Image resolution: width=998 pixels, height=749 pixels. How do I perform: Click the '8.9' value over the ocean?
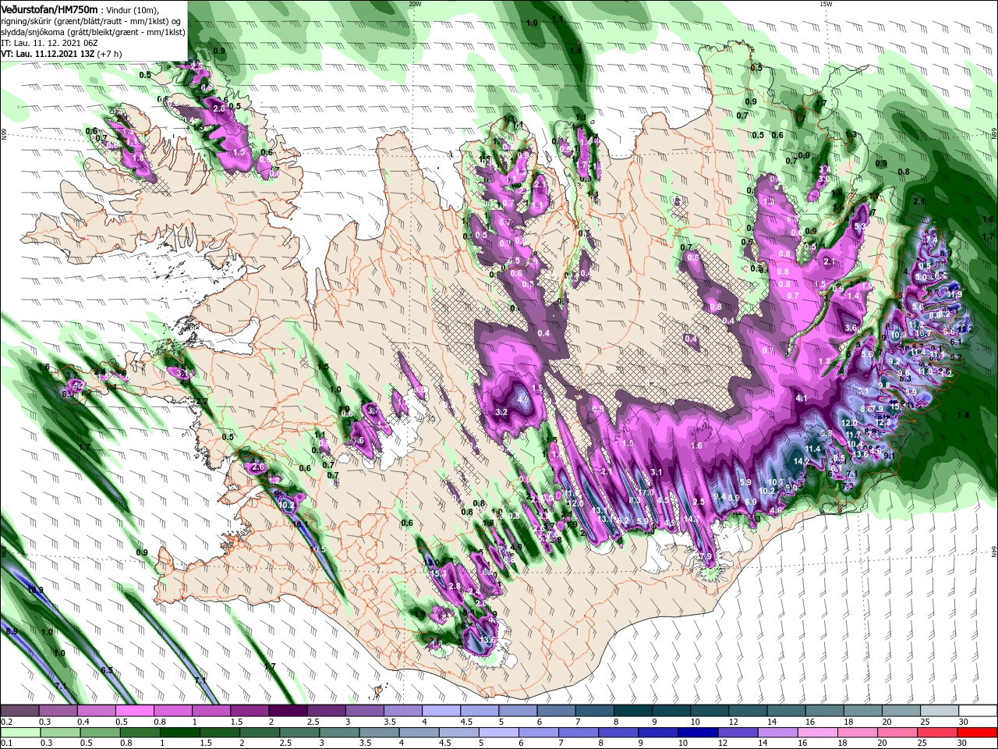click(11, 630)
